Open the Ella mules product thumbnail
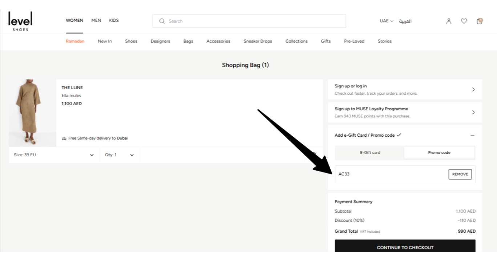 [32, 113]
